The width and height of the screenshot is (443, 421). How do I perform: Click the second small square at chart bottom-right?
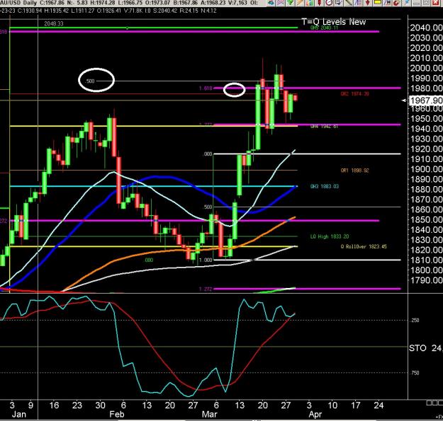[x=433, y=403]
